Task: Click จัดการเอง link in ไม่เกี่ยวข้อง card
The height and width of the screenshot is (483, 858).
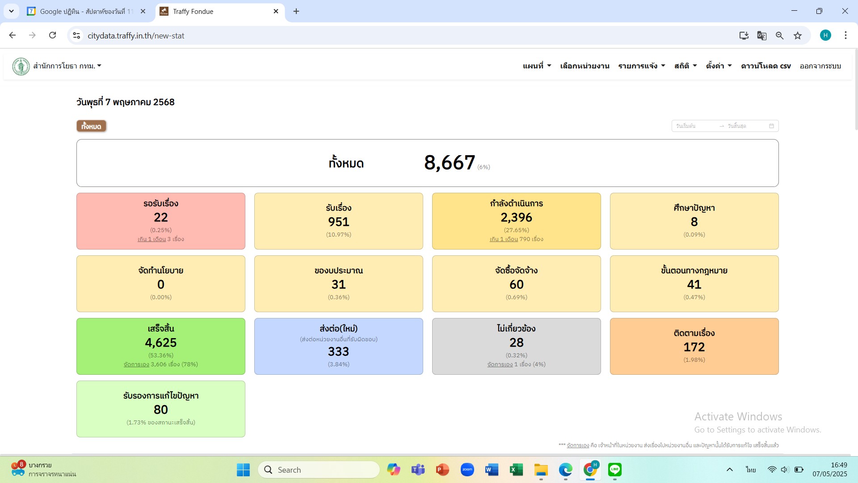Action: point(500,364)
